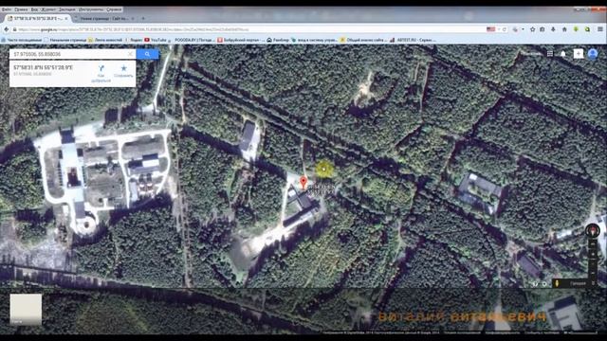Click the blue map search button

(x=147, y=54)
